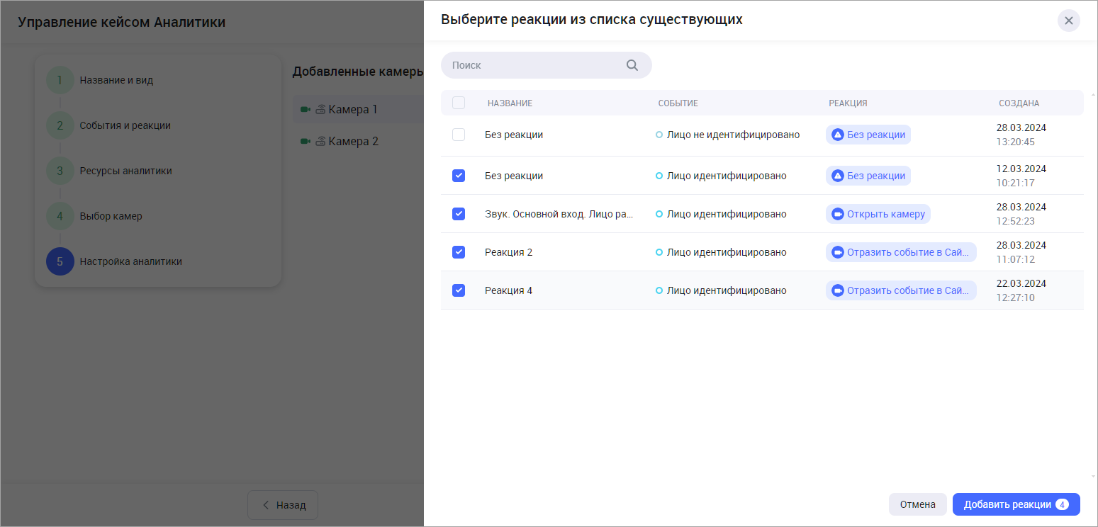Click reaction badge in 'Реакция 4' row

[x=900, y=290]
